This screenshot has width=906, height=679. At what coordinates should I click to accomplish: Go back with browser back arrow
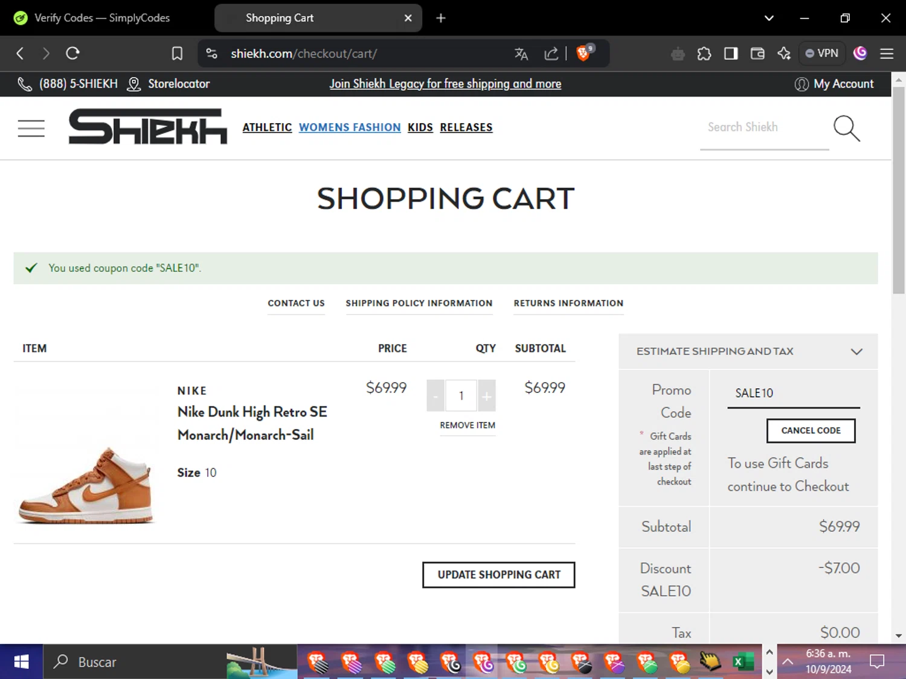pos(20,54)
